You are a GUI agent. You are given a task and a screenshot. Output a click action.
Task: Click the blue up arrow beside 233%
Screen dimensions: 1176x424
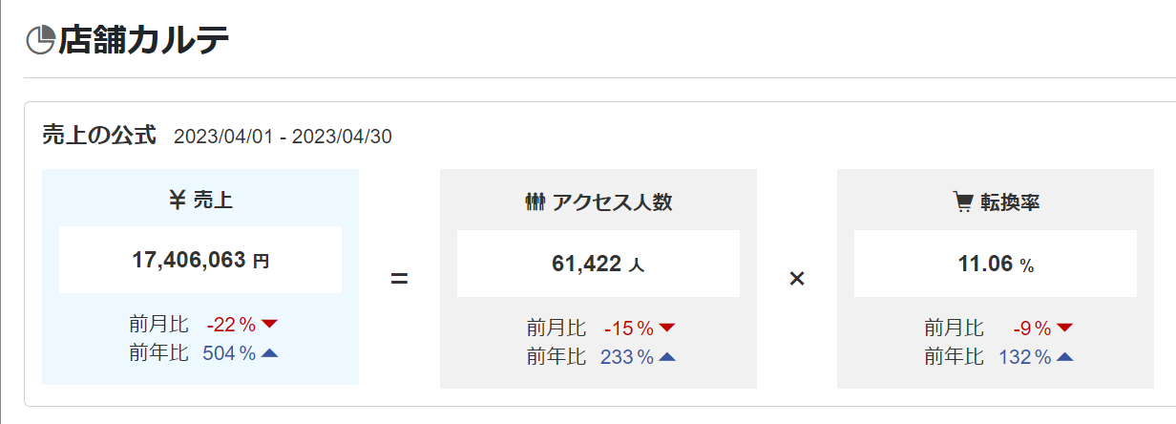coord(667,358)
